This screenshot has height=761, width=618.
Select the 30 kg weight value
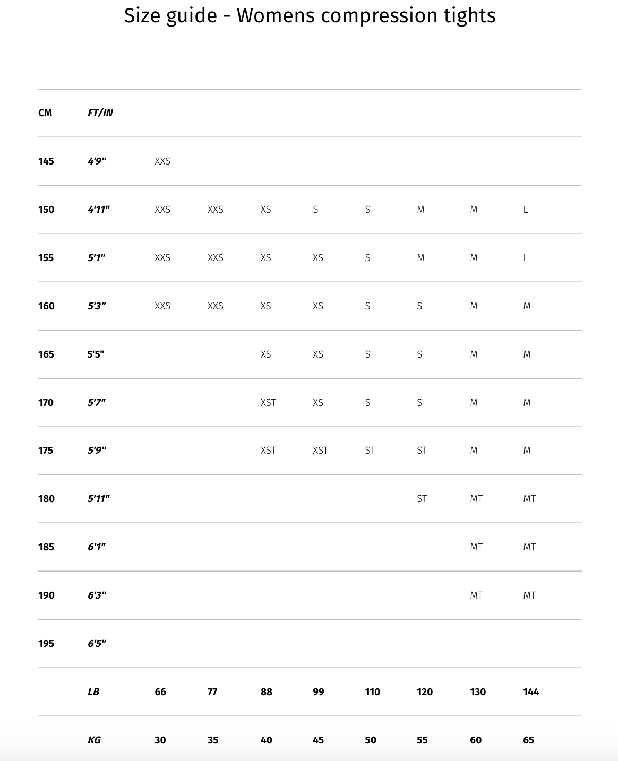pos(160,740)
